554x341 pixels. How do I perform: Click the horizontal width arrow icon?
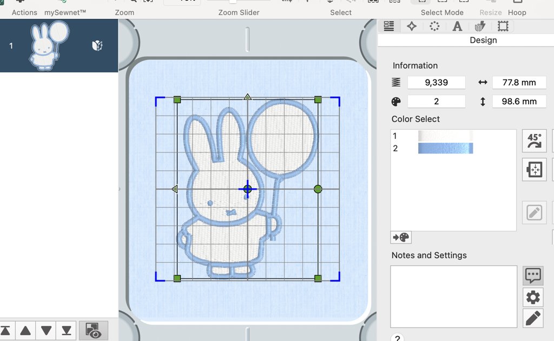(483, 83)
